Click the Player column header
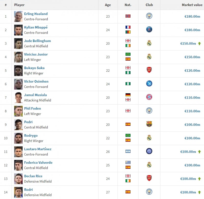 coord(19,5)
